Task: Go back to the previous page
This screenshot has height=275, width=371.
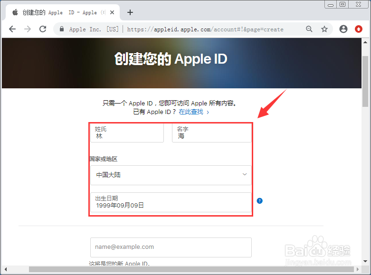Action: pyautogui.click(x=12, y=29)
